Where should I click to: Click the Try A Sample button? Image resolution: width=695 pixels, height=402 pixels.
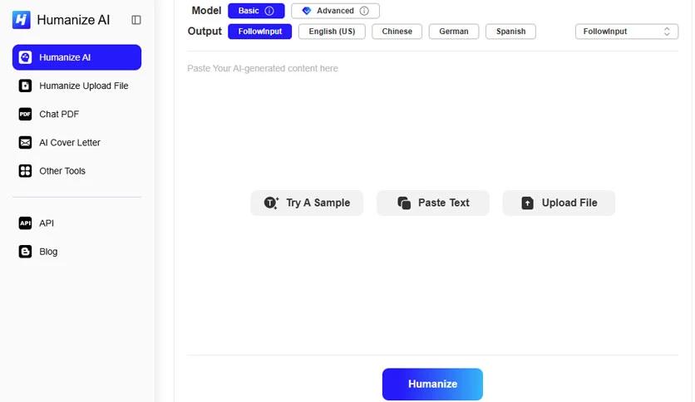tap(307, 203)
